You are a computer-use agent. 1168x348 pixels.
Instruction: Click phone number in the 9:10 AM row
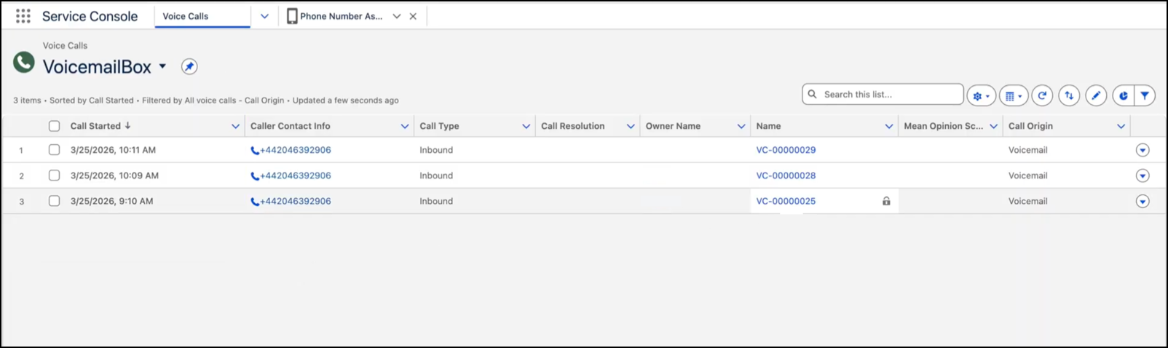click(296, 201)
